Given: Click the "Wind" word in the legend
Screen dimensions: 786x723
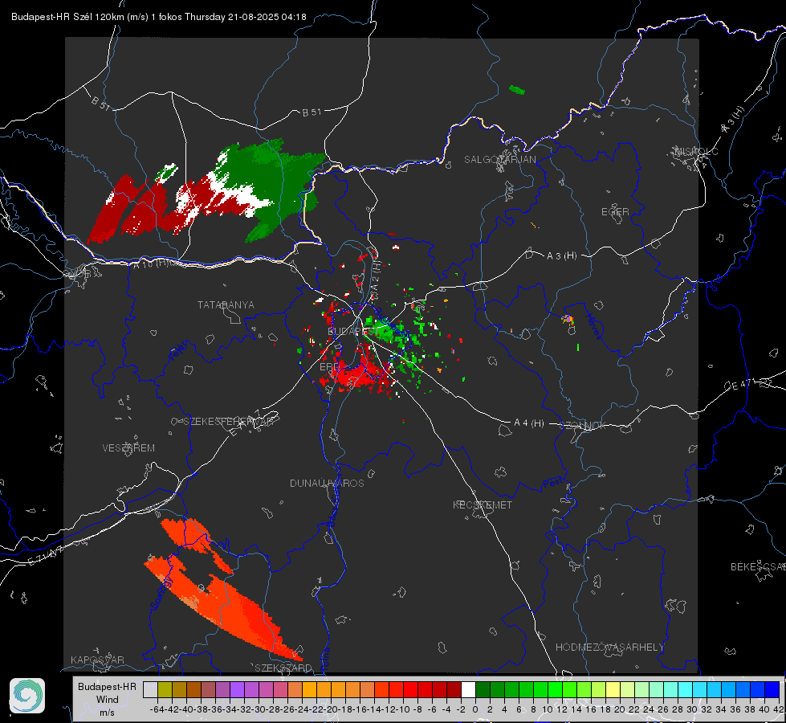Looking at the screenshot, I should 108,700.
